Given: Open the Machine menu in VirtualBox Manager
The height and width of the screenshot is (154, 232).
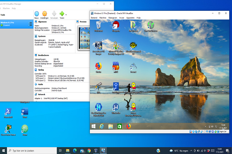Looking at the screenshot, I should click(6, 8).
